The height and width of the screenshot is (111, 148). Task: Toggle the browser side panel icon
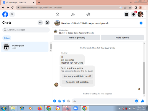pyautogui.click(x=136, y=8)
